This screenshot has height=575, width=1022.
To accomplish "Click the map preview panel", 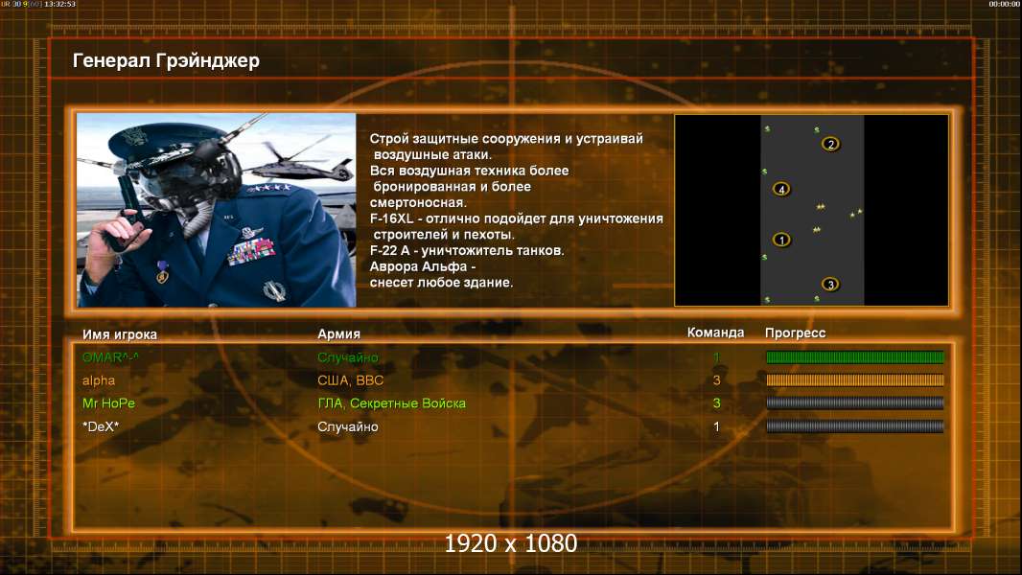I will tap(811, 210).
